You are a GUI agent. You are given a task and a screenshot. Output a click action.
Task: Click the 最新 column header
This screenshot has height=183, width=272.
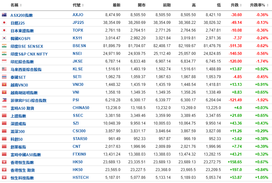pos(116,5)
